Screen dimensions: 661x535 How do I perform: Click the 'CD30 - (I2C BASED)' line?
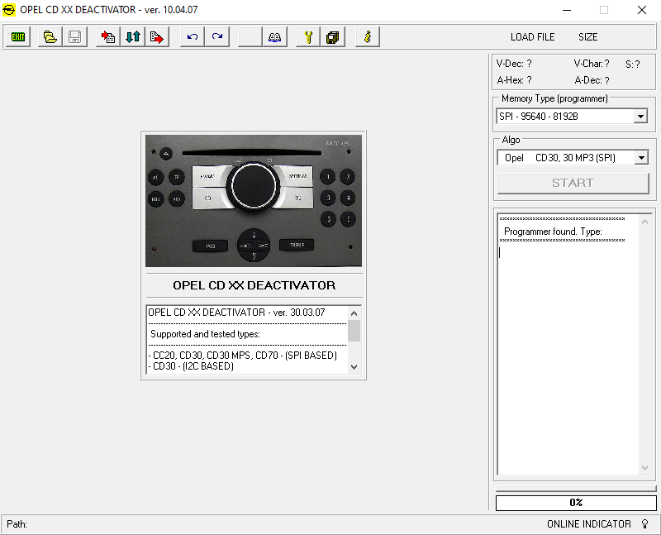192,366
